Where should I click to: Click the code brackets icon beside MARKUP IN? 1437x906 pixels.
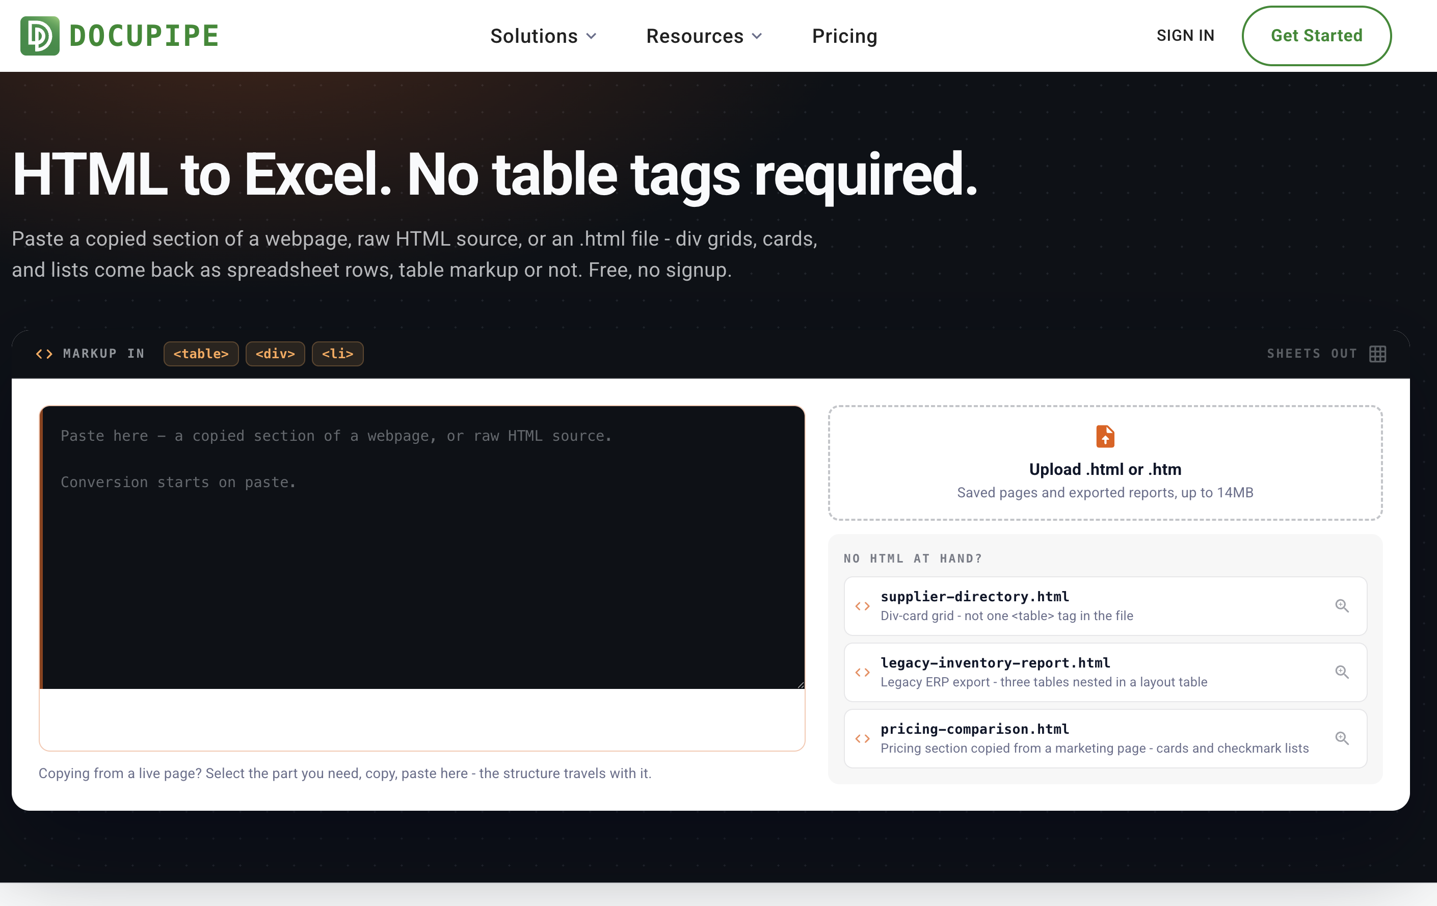(44, 354)
